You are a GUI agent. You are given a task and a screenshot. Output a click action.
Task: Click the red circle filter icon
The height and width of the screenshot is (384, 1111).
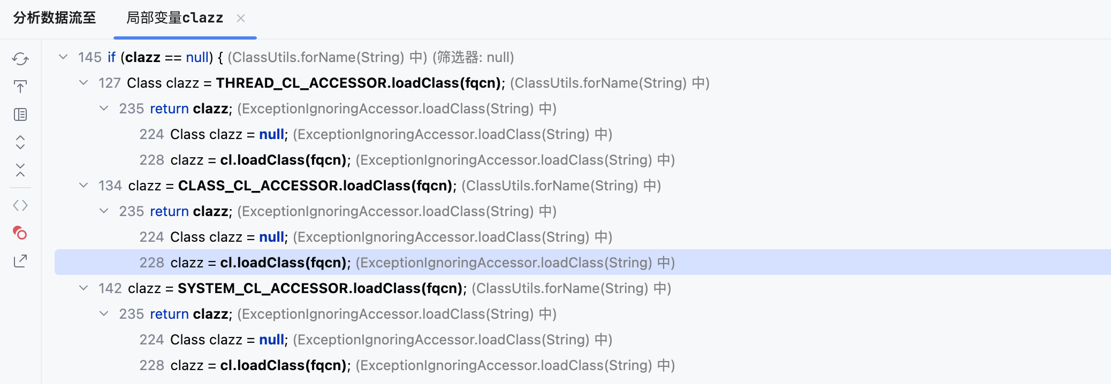(20, 233)
